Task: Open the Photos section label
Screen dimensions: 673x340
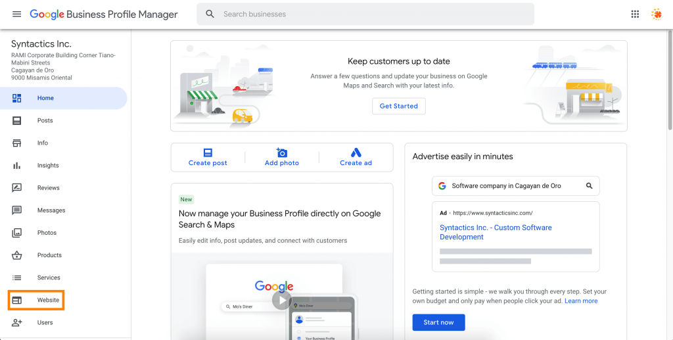Action: coord(47,233)
